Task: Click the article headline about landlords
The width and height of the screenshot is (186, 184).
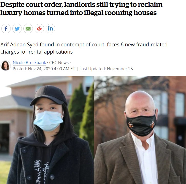Action: pyautogui.click(x=81, y=8)
